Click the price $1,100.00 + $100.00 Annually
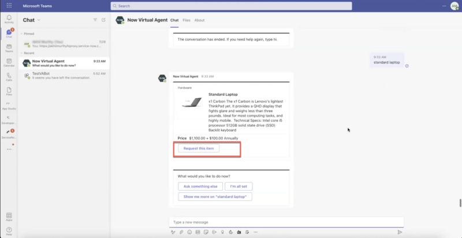The image size is (462, 238). 214,138
